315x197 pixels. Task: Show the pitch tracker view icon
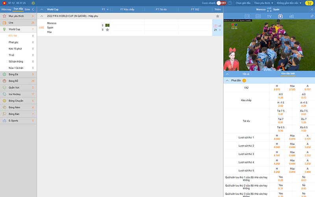tap(258, 16)
